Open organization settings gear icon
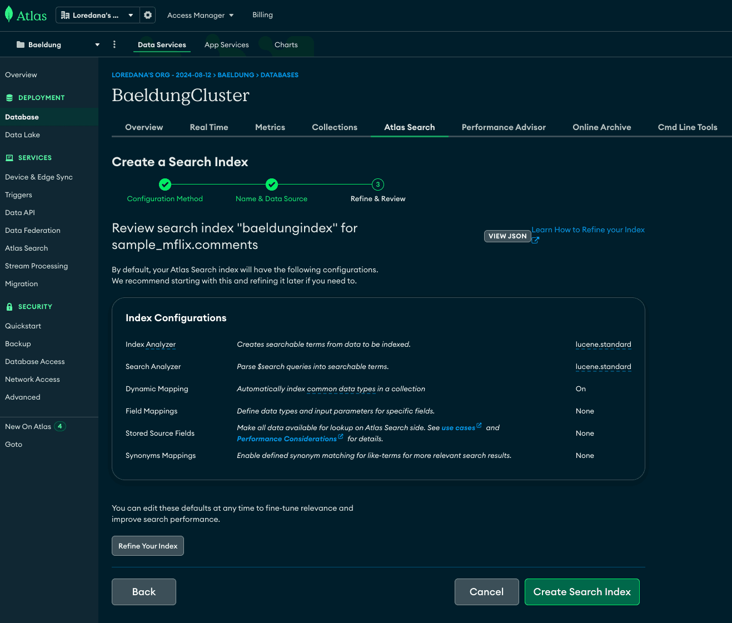The height and width of the screenshot is (623, 732). (x=148, y=15)
